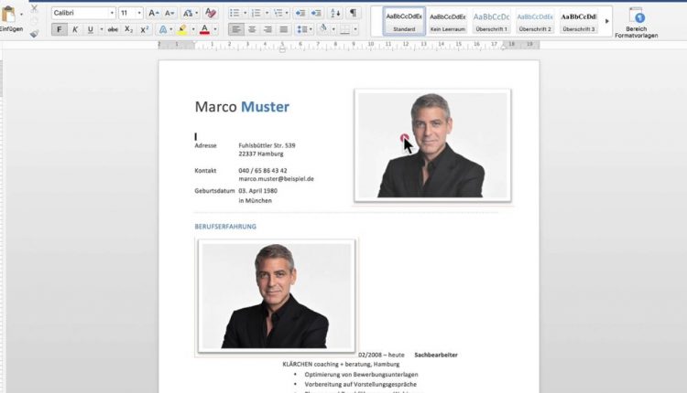Viewport: 687px width, 393px height.
Task: Clear all formatting with eraser icon
Action: 211,13
